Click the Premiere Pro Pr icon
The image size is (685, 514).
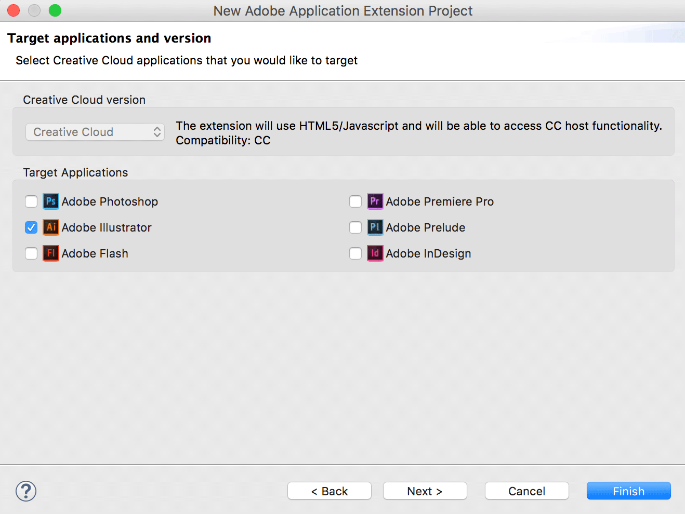[375, 201]
